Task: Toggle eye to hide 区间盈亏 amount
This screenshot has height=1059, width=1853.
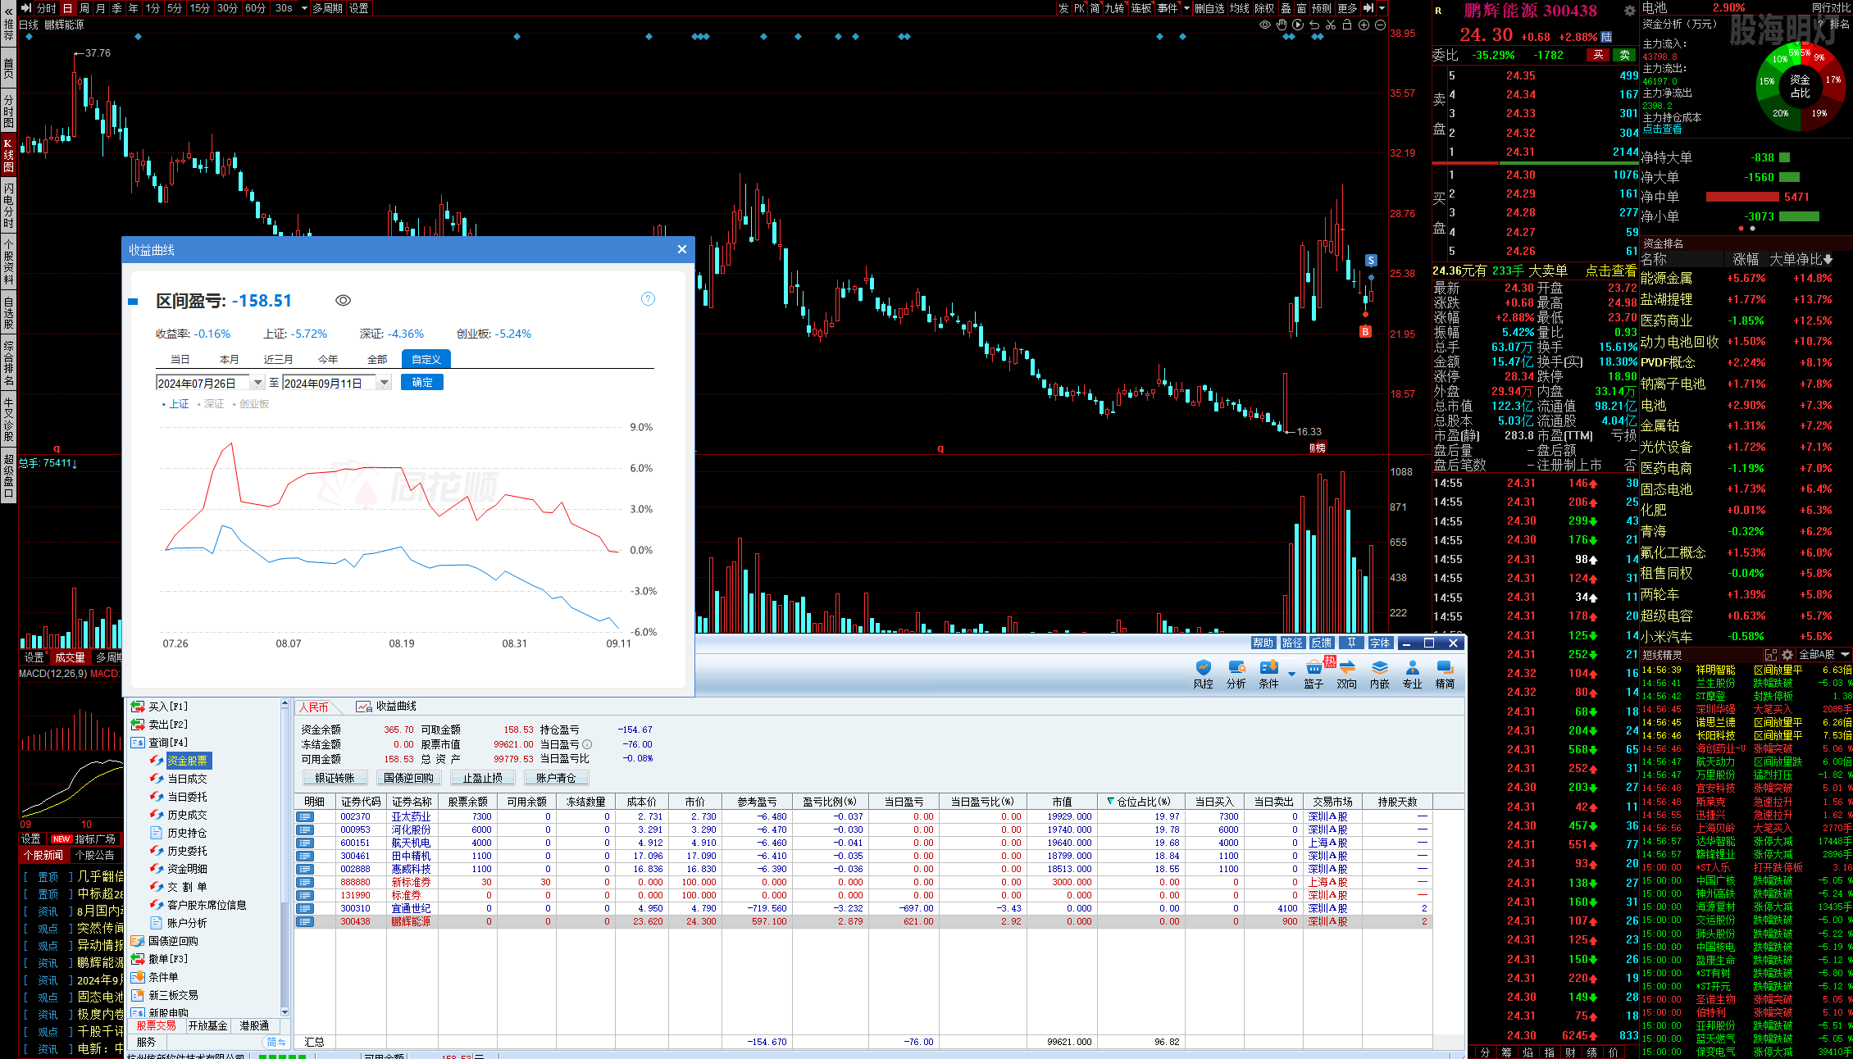Action: point(344,301)
